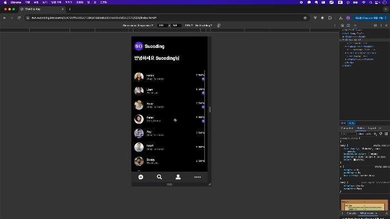Image resolution: width=390 pixels, height=219 pixels.
Task: Toggle the element classes (.cls) option
Action: pyautogui.click(x=368, y=134)
